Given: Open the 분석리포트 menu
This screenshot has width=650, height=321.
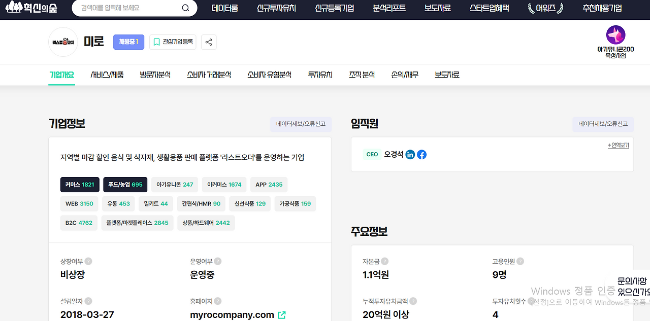Looking at the screenshot, I should pyautogui.click(x=389, y=8).
